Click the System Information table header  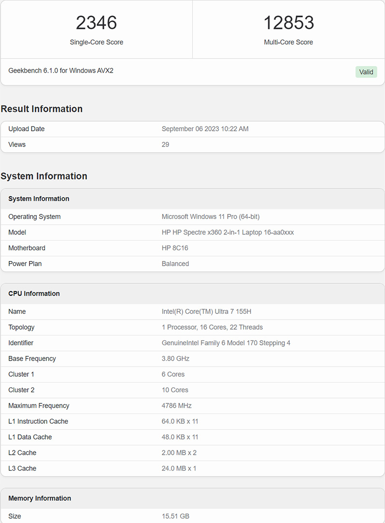193,199
